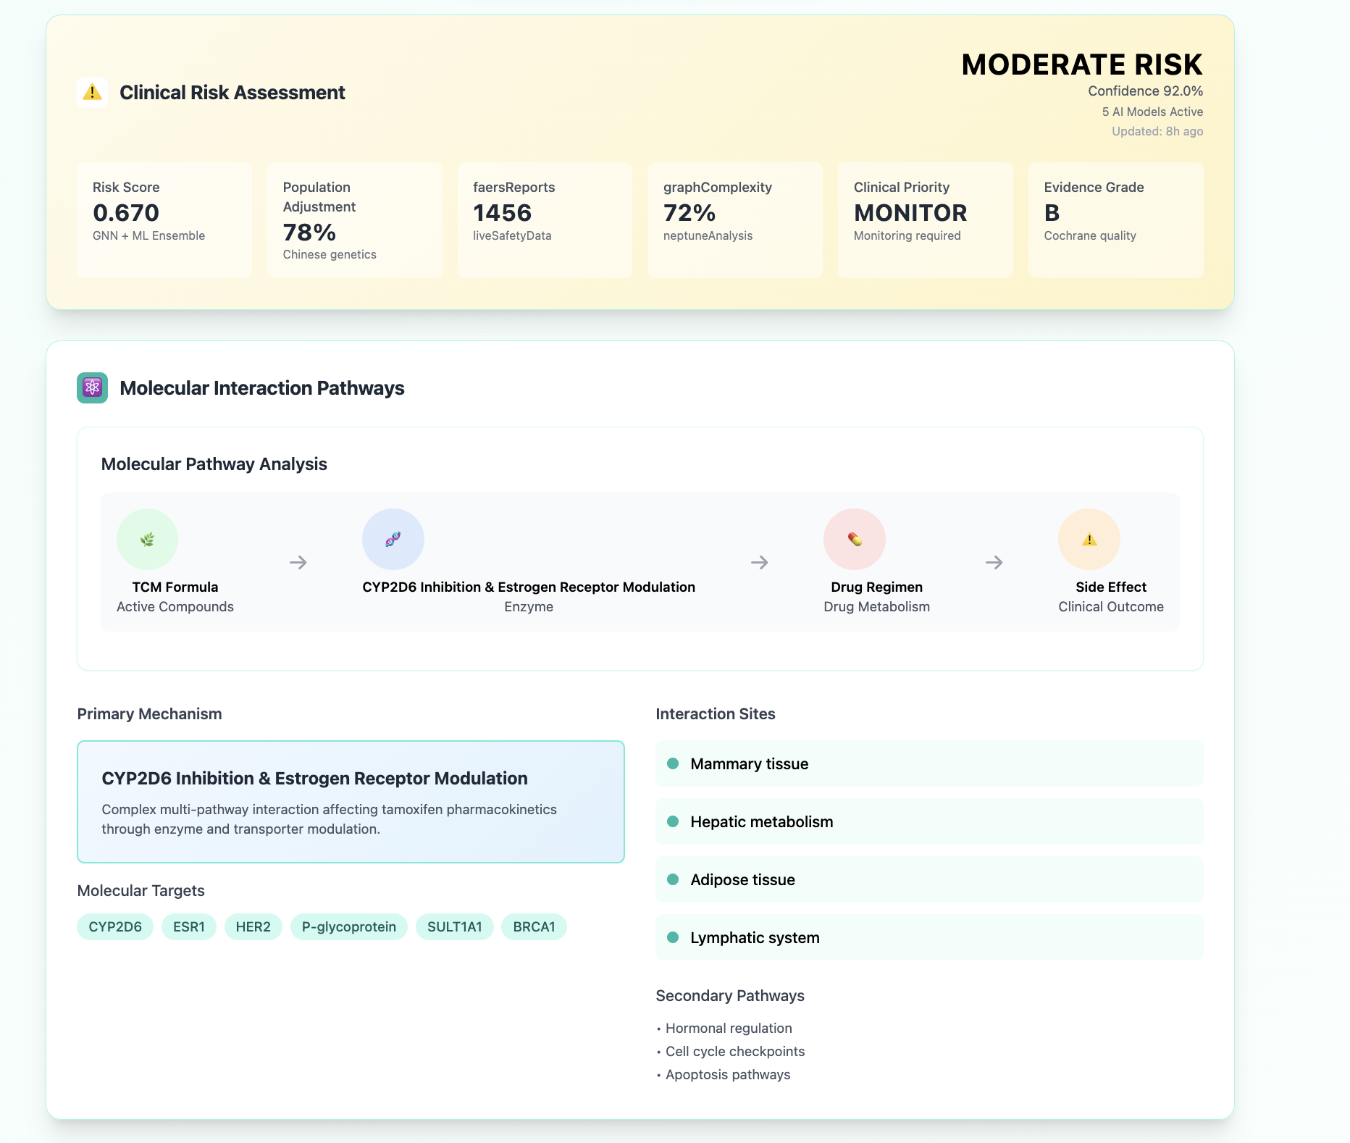1350x1143 pixels.
Task: Open the Hepatic metabolism interaction site
Action: pos(929,821)
